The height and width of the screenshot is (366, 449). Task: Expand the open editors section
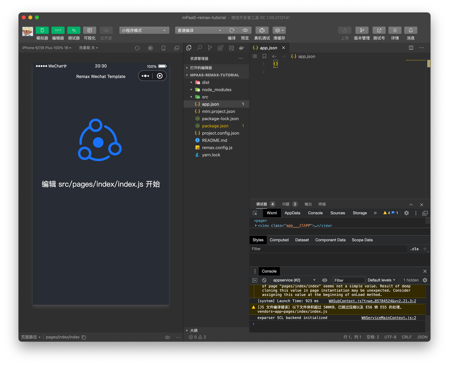click(216, 68)
